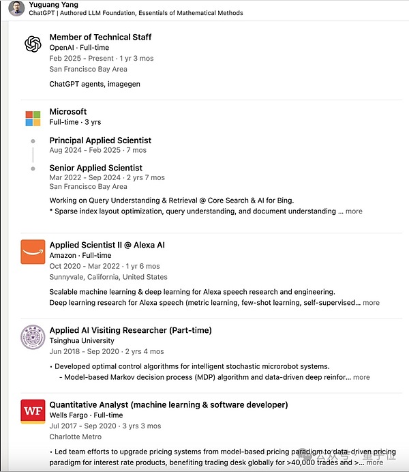Click the Tsinghua University seal logo
Viewport: 409px width, 472px height.
click(33, 338)
